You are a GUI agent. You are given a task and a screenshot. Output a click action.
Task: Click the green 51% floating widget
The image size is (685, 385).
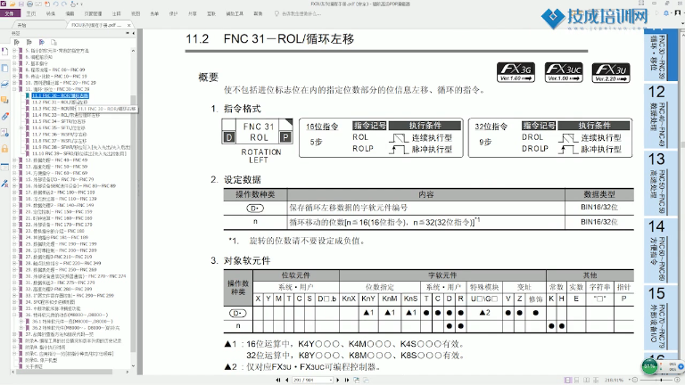[650, 366]
